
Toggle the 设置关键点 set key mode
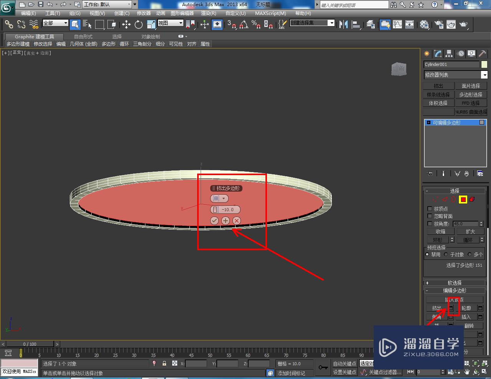click(x=344, y=372)
